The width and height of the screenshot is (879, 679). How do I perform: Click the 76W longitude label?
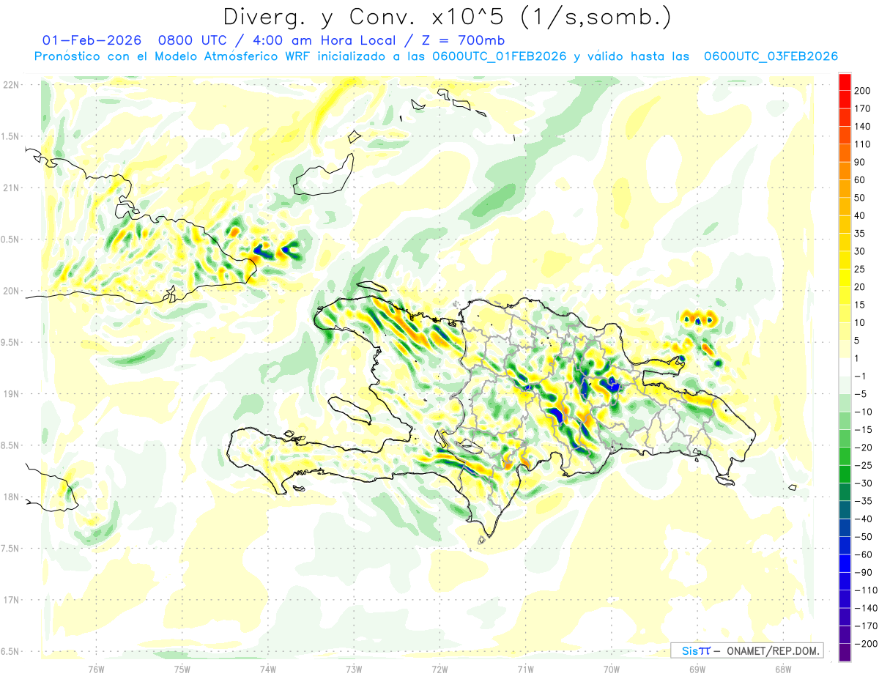point(96,668)
